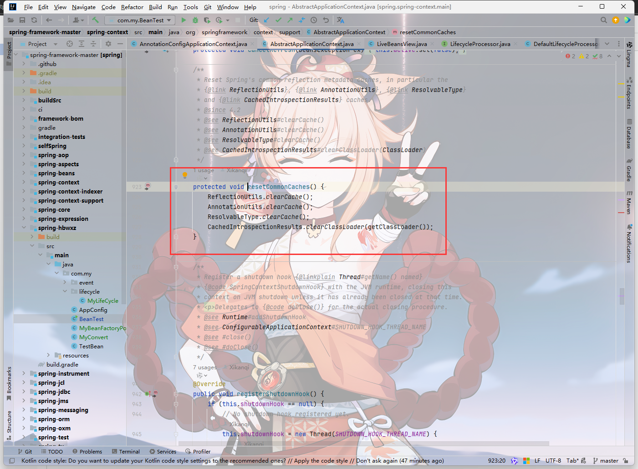Open the Tools menu
The width and height of the screenshot is (638, 469).
(190, 7)
